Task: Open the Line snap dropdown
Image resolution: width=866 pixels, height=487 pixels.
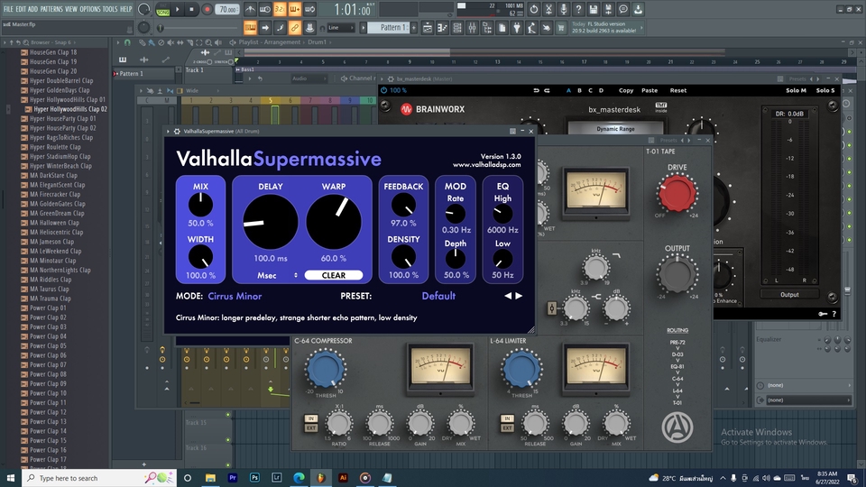Action: coord(340,28)
